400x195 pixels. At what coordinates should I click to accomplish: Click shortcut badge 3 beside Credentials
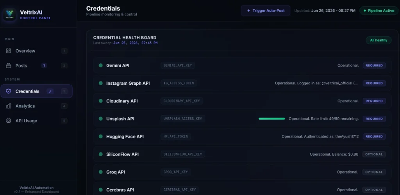64,91
